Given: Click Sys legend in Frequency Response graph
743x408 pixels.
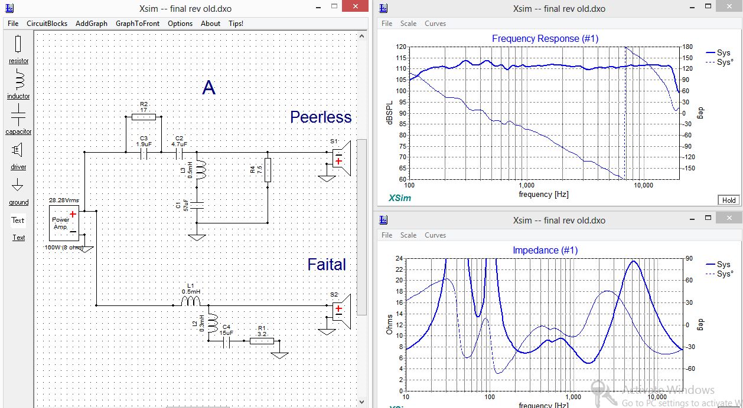Looking at the screenshot, I should 719,52.
